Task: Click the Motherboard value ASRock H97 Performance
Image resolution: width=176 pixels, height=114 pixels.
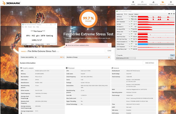Action: pos(133,71)
